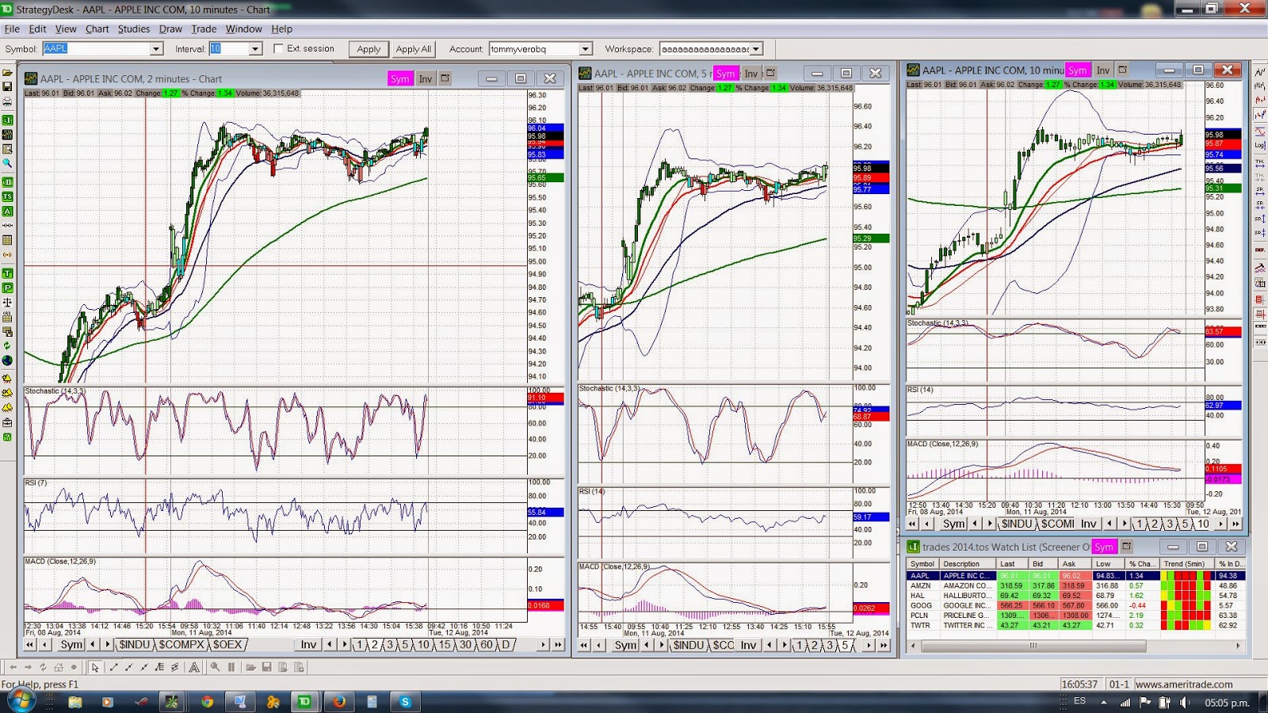Click the green P icon in left toolbar
Image resolution: width=1268 pixels, height=713 pixels.
[x=7, y=288]
